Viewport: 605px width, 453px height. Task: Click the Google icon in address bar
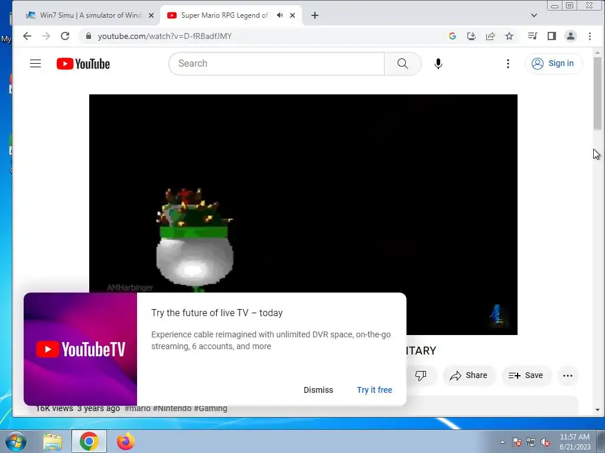[453, 36]
